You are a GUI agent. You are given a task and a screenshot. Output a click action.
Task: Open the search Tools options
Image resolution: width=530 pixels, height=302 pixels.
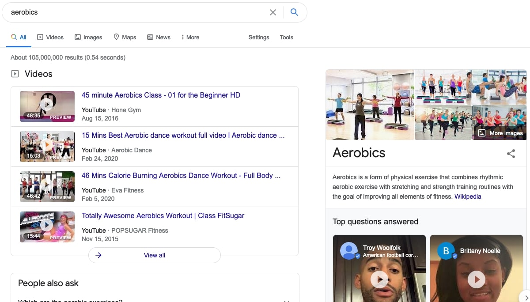coord(287,38)
